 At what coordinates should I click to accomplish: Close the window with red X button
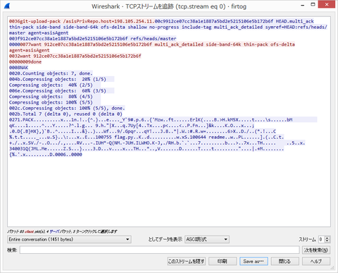pyautogui.click(x=327, y=4)
